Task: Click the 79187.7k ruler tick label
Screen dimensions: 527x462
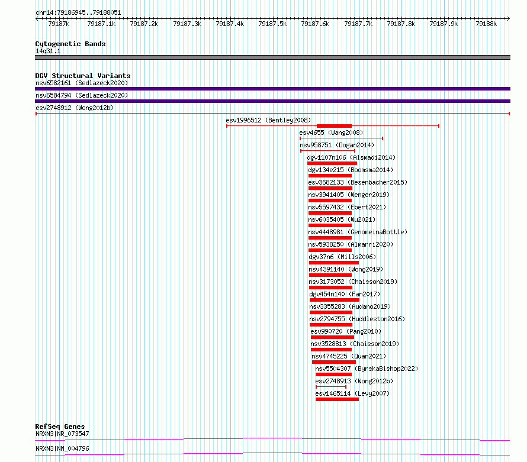Action: (x=358, y=24)
